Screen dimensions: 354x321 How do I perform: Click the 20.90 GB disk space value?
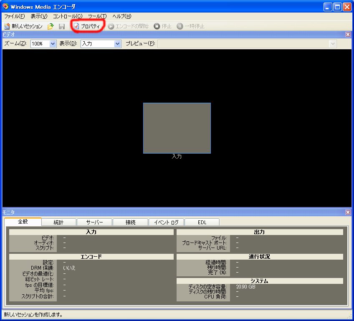(x=245, y=287)
